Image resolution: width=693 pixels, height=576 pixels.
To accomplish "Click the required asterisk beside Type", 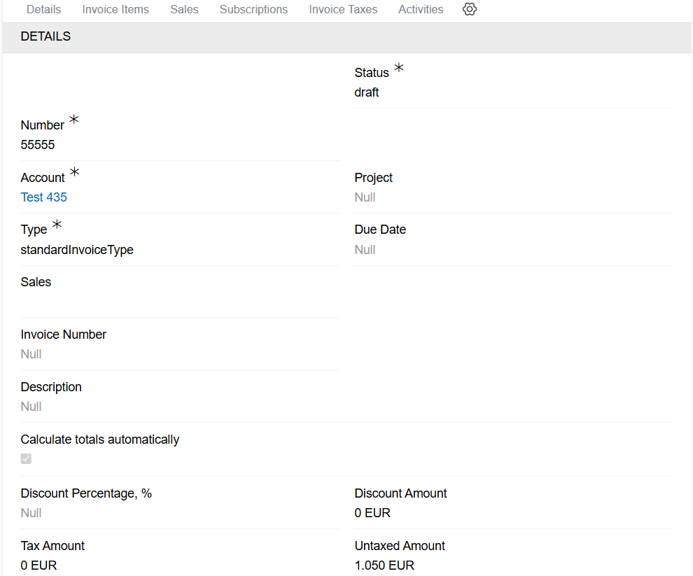I will pyautogui.click(x=56, y=224).
